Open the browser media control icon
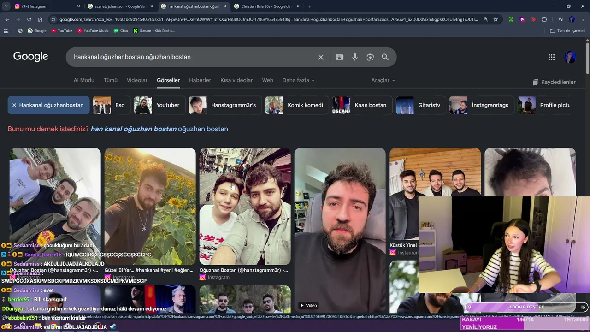This screenshot has height=332, width=590. [560, 19]
